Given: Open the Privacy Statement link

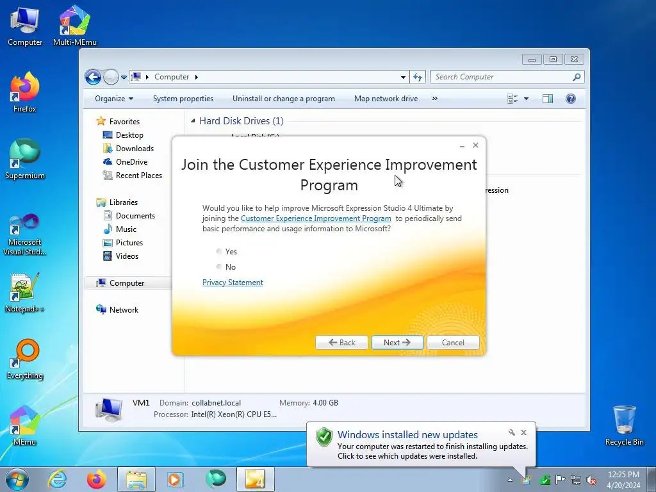Looking at the screenshot, I should 233,283.
